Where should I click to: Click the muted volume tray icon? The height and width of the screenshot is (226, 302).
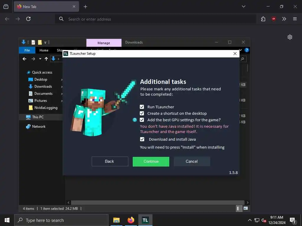pos(264,220)
